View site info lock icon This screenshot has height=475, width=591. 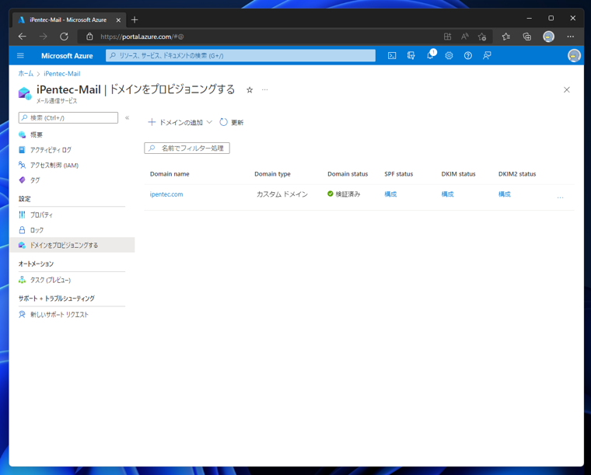(89, 37)
